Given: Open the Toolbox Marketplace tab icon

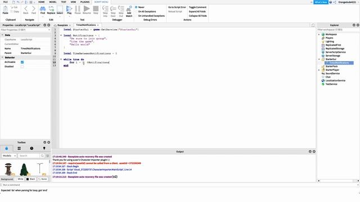Looking at the screenshot, I should [x=6, y=148].
